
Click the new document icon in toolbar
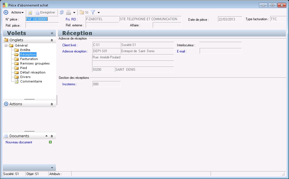[x=30, y=12]
